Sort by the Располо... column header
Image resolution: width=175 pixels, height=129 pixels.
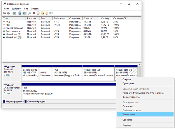point(33,18)
